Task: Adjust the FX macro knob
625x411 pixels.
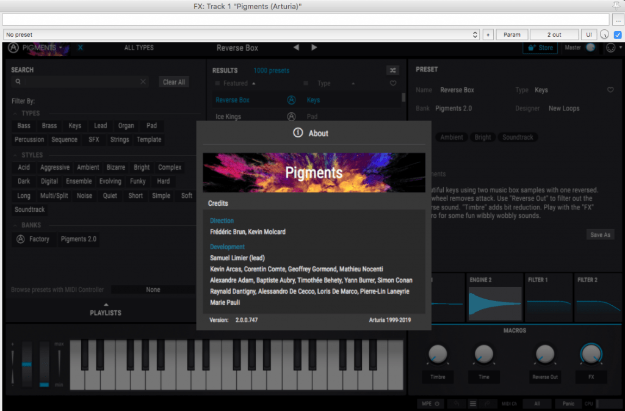Action: [x=591, y=354]
